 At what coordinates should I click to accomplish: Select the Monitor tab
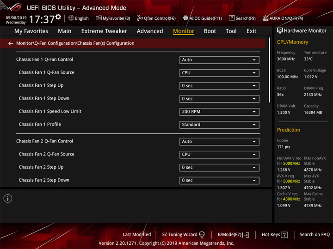click(x=184, y=31)
